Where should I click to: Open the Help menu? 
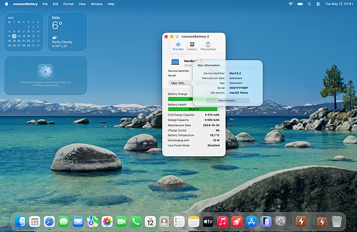[x=111, y=4]
